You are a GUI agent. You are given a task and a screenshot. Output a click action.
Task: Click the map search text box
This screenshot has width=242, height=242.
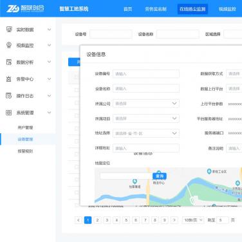point(126,176)
